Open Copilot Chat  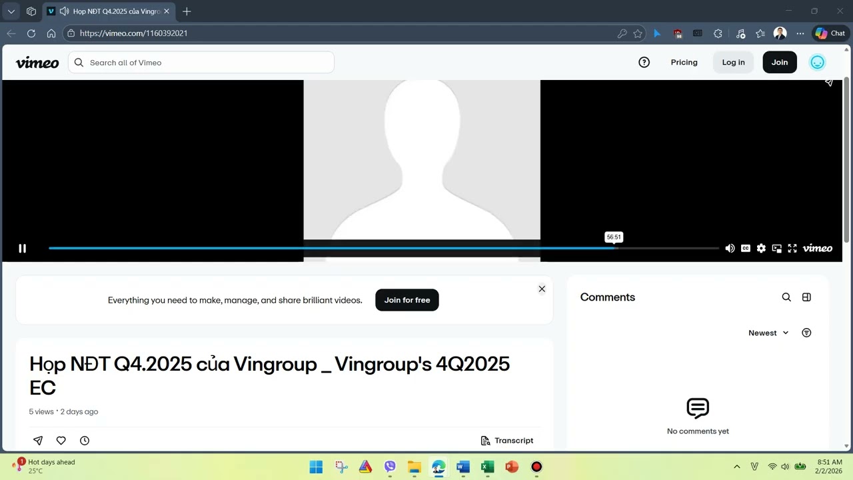click(830, 33)
